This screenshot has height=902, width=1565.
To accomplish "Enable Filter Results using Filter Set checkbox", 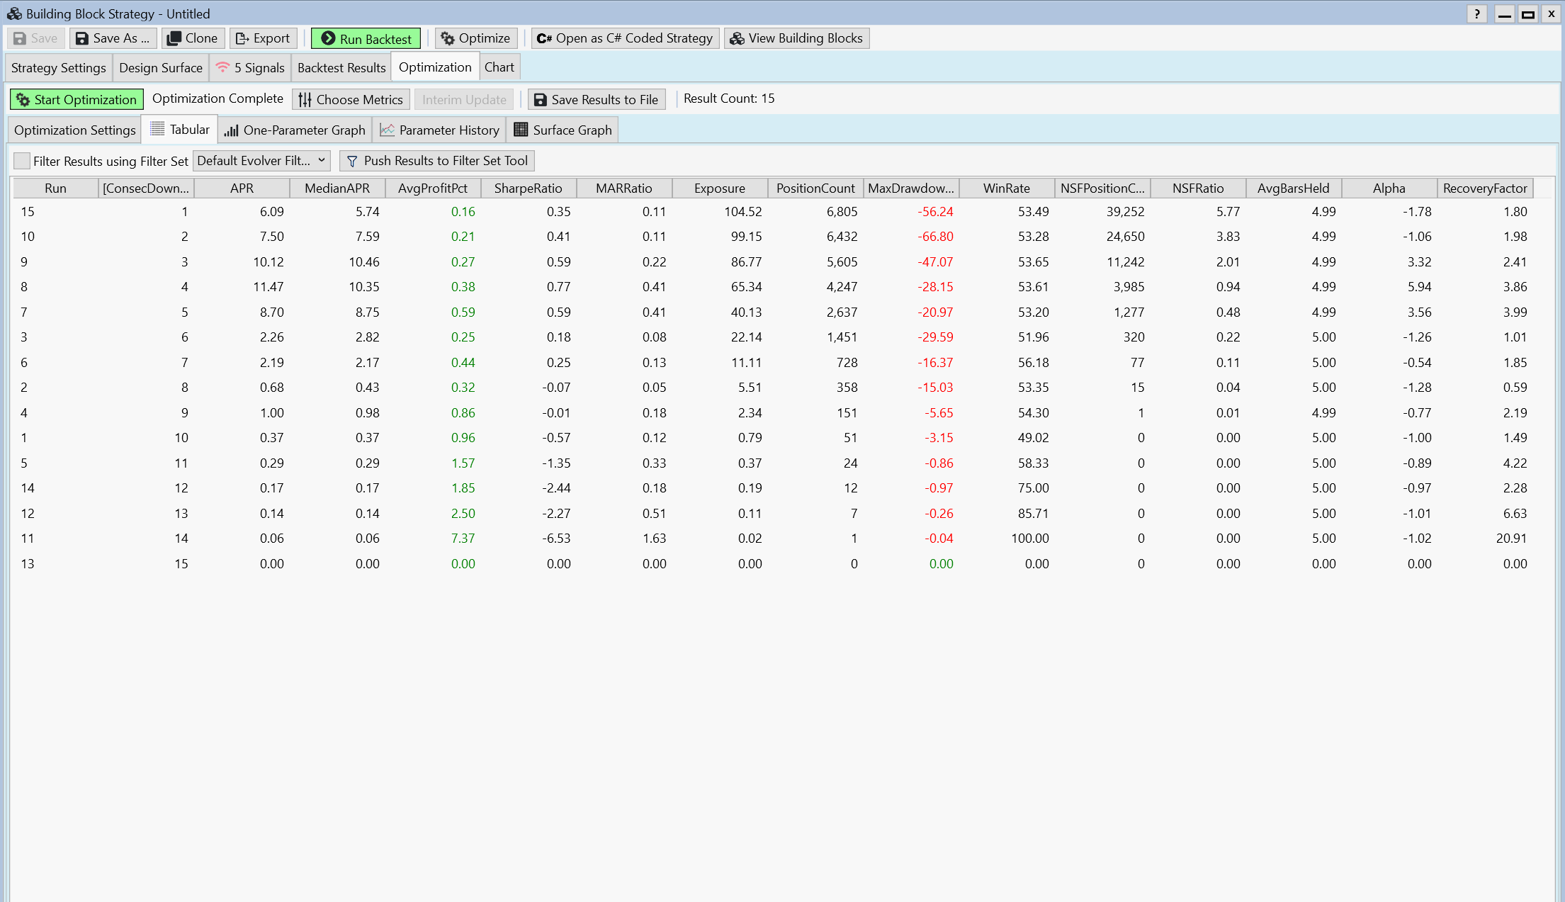I will click(22, 161).
